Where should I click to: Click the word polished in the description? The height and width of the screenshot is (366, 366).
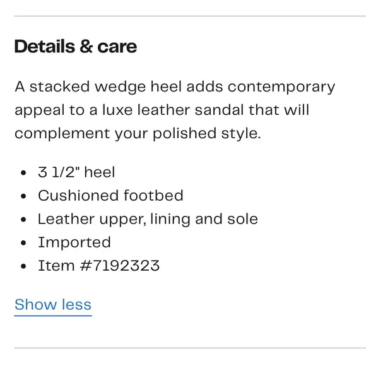point(184,134)
